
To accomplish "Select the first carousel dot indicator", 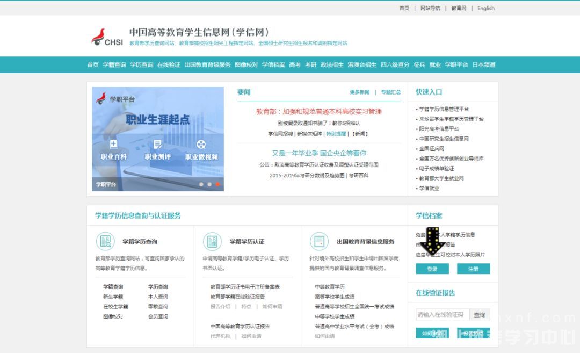I will pyautogui.click(x=201, y=184).
